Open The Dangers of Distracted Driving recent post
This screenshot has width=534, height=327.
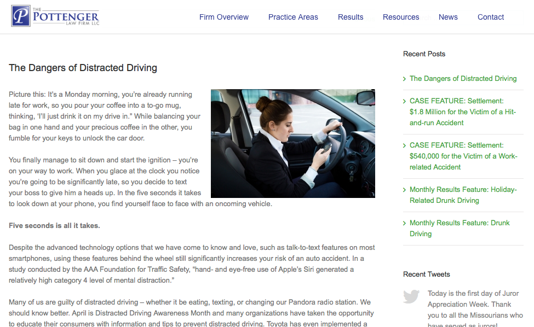463,79
